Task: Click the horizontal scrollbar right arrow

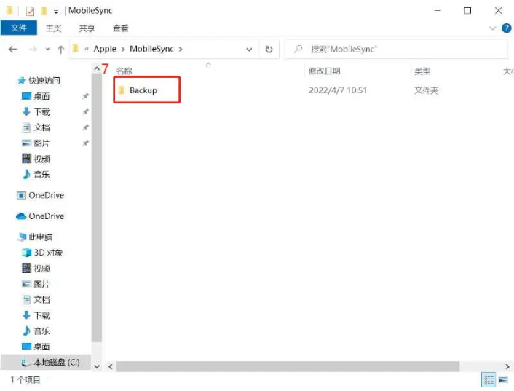Action: click(507, 366)
